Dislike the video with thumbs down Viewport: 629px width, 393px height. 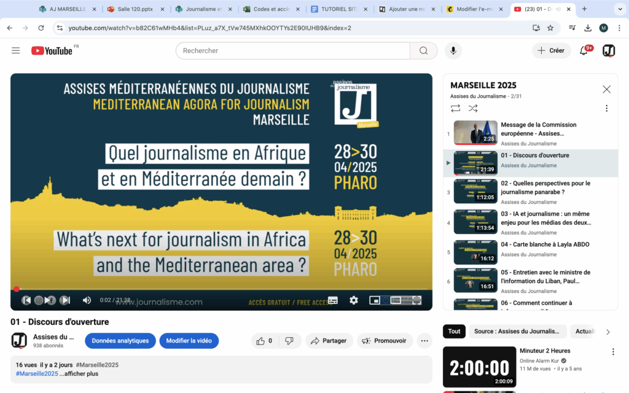(x=289, y=341)
